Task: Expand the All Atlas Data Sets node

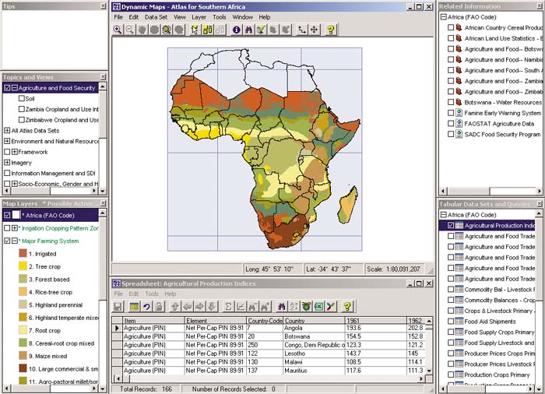Action: tap(7, 131)
